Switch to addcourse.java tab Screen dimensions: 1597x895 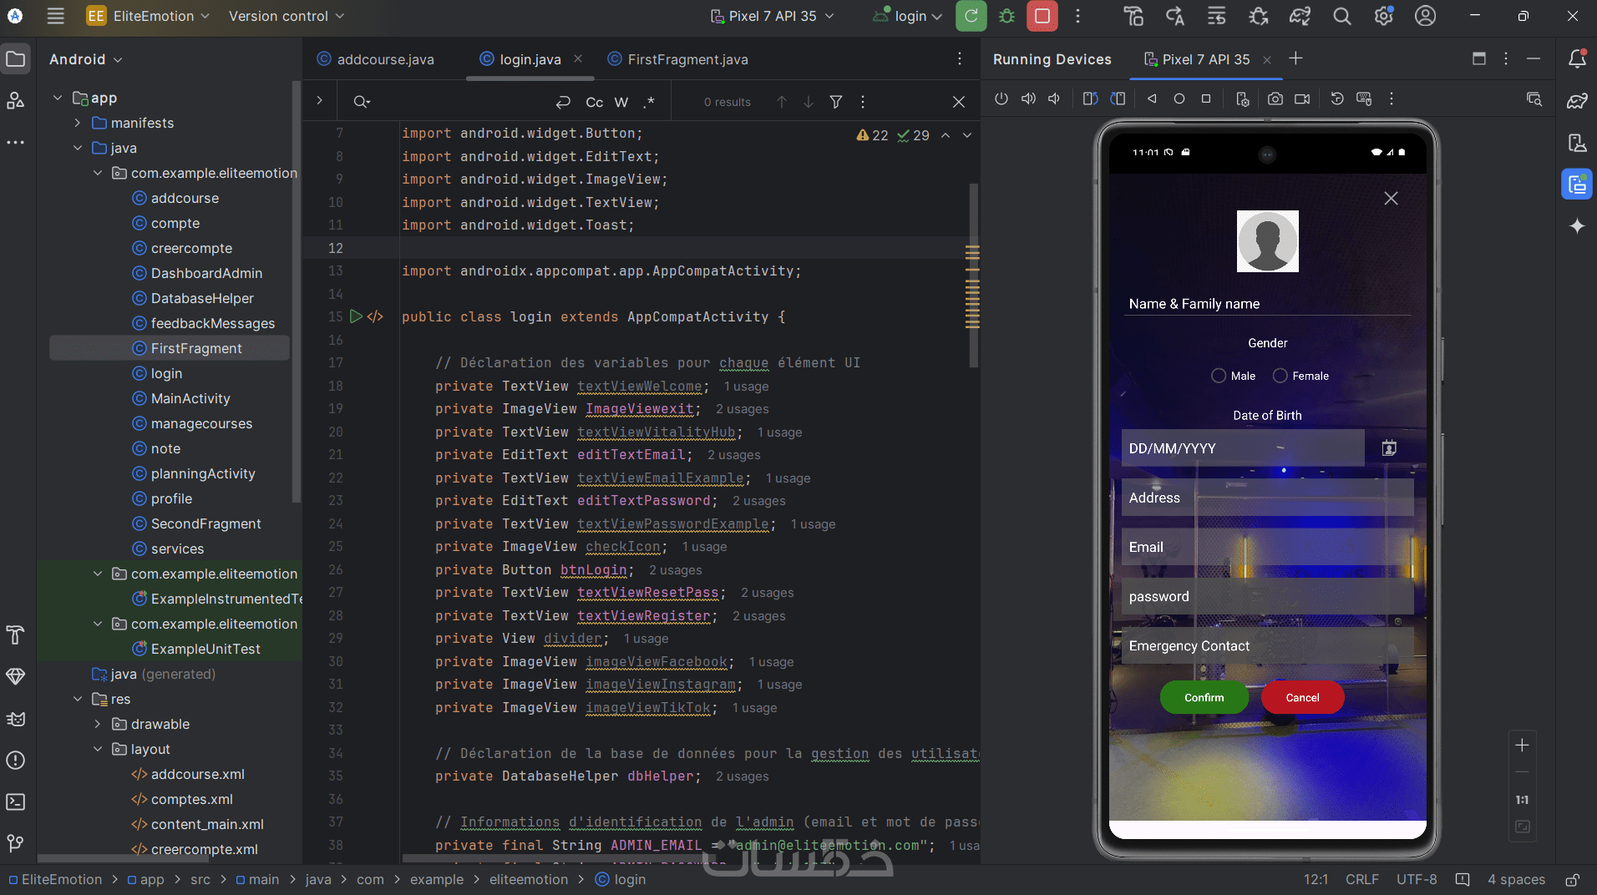pos(376,59)
